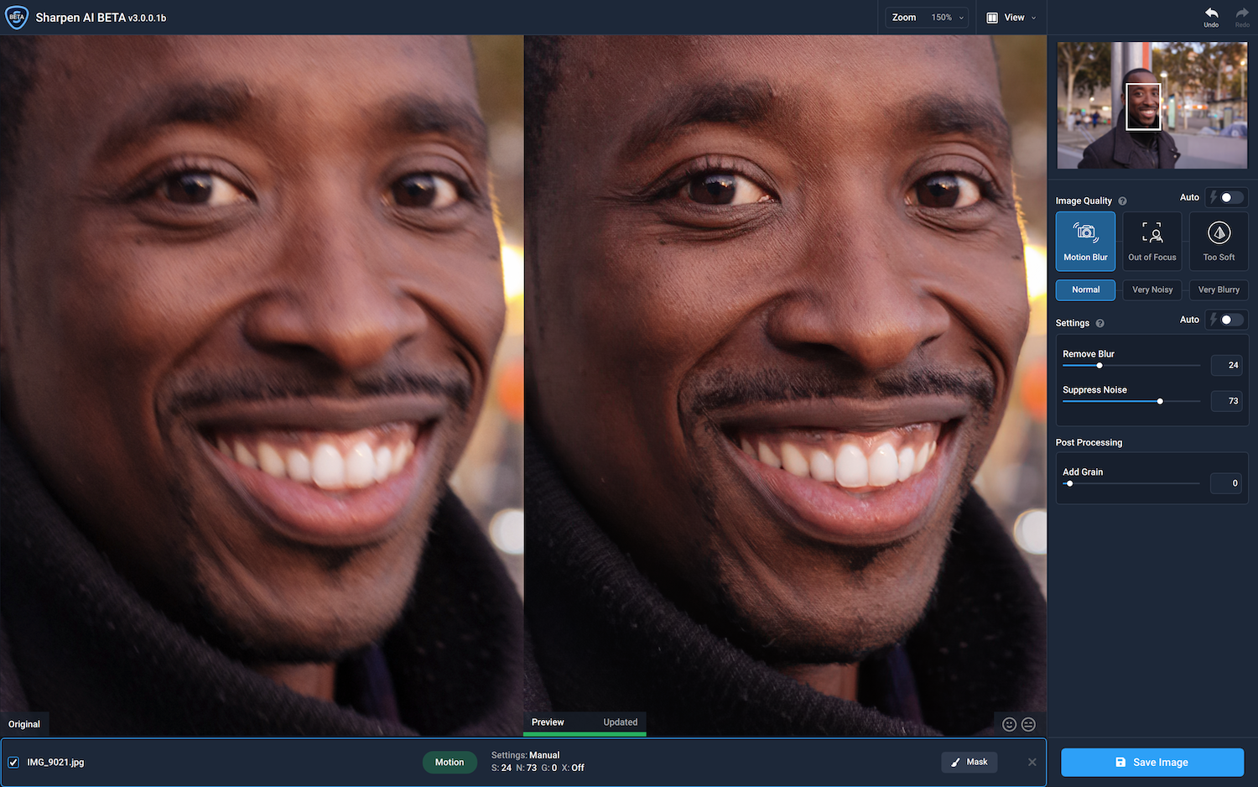Image resolution: width=1258 pixels, height=787 pixels.
Task: Click the Undo arrow icon
Action: [1211, 13]
